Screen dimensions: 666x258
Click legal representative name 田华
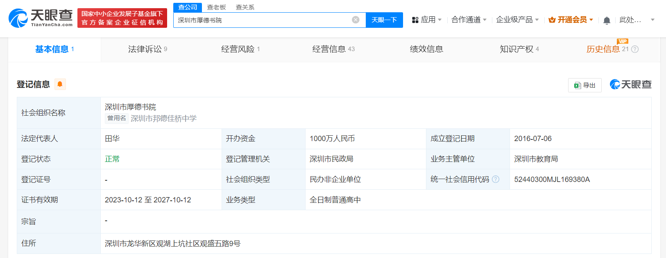[x=112, y=139]
